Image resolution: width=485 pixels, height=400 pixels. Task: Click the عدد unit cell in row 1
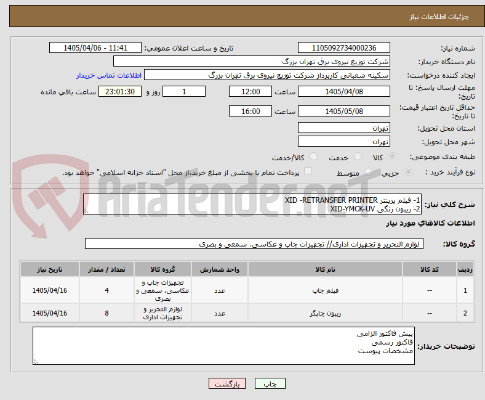click(220, 290)
